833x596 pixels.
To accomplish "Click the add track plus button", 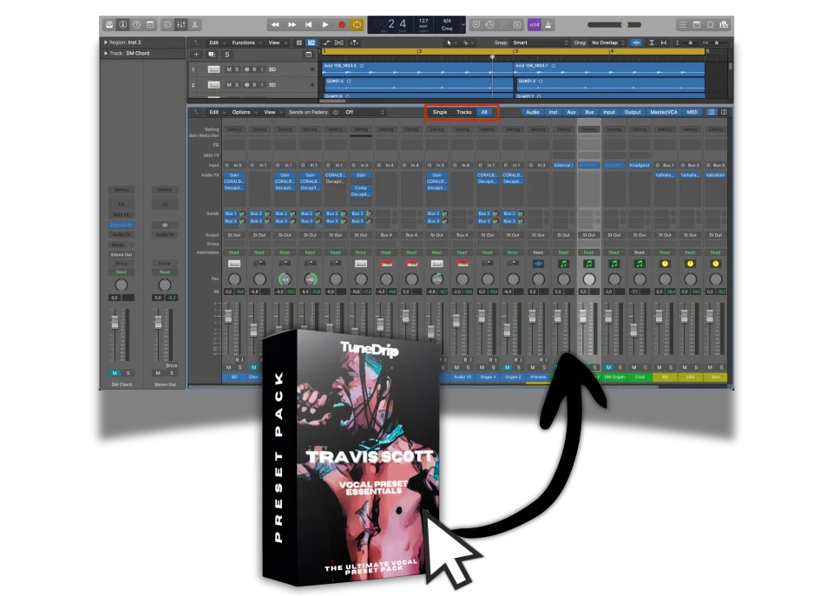I will pos(196,55).
